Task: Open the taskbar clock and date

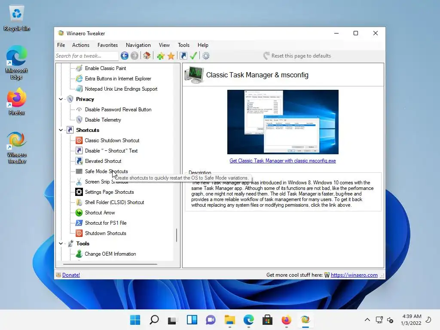Action: pyautogui.click(x=411, y=320)
